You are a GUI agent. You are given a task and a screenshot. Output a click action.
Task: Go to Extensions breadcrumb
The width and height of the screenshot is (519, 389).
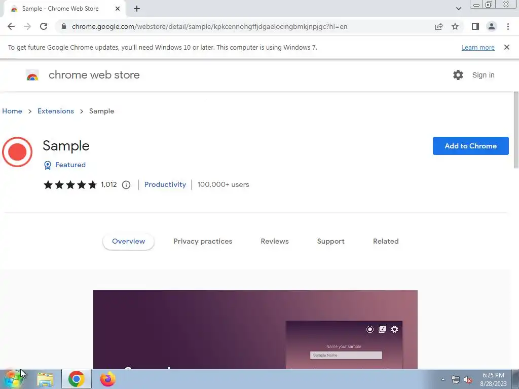tap(56, 111)
